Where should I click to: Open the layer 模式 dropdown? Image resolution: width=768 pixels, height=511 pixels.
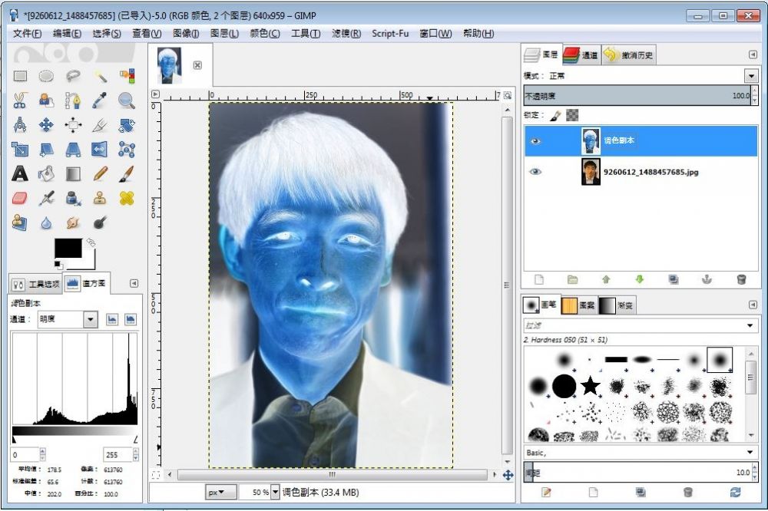pos(750,76)
